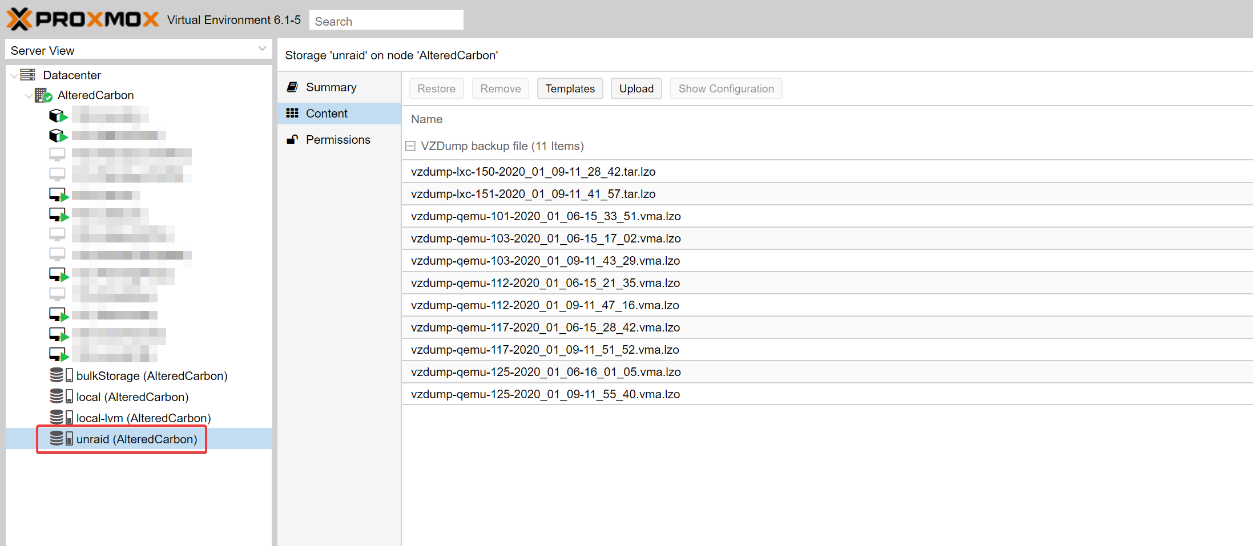Open the Templates button
The width and height of the screenshot is (1253, 546).
coord(570,88)
